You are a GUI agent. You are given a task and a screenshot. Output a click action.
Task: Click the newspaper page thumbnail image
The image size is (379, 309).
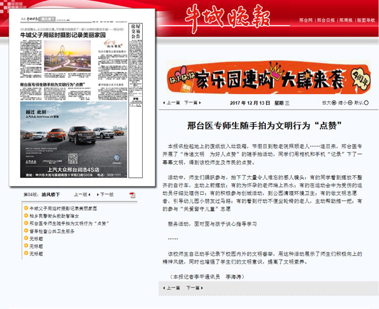point(83,96)
